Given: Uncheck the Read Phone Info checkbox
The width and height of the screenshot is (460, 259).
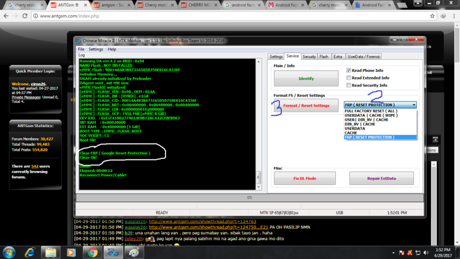Looking at the screenshot, I should 349,70.
